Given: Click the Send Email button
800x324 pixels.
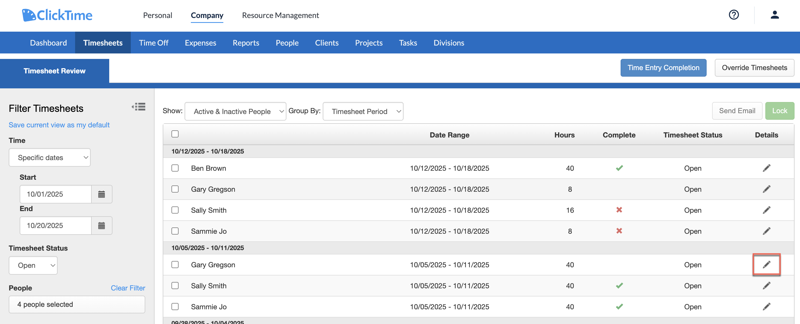Looking at the screenshot, I should 737,111.
